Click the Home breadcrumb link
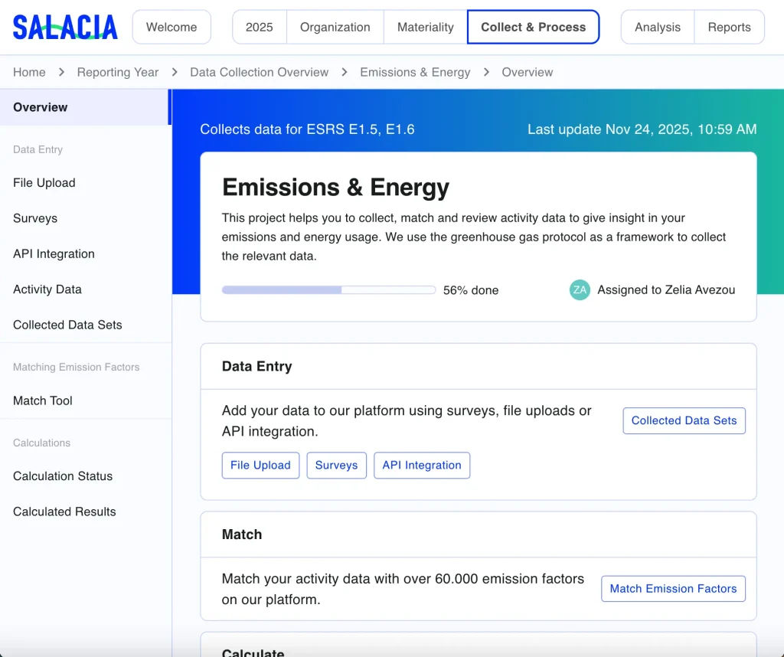The height and width of the screenshot is (657, 784). (29, 72)
